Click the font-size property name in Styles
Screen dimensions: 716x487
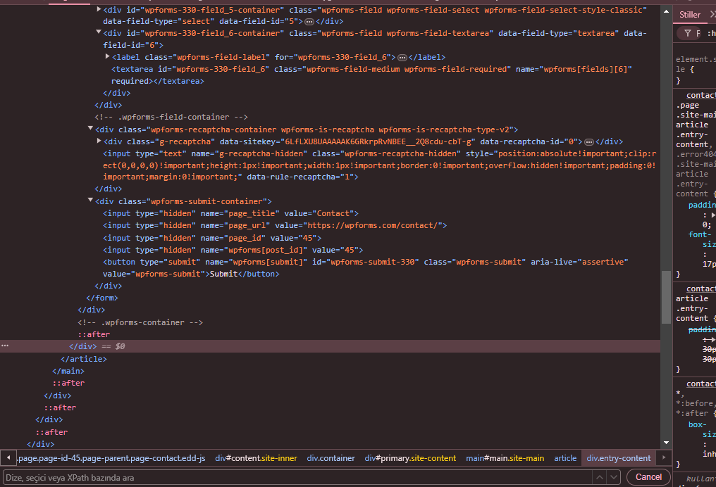point(700,239)
